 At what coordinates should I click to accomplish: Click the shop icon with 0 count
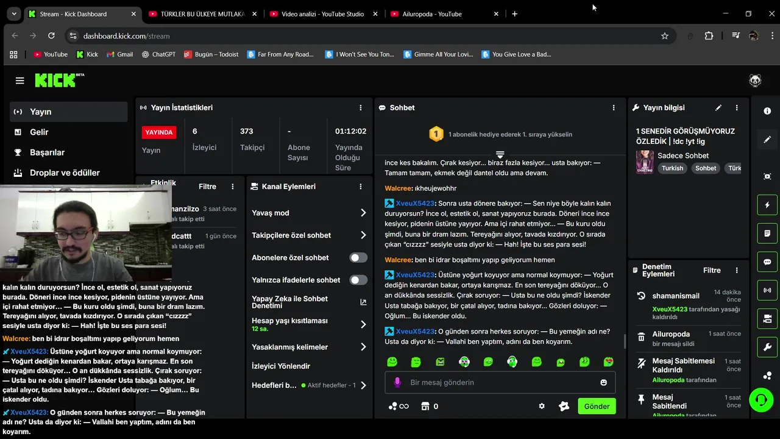point(430,406)
